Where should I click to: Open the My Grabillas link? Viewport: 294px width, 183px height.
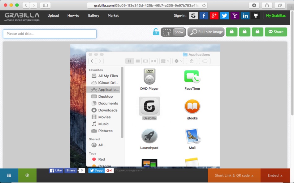(x=276, y=15)
